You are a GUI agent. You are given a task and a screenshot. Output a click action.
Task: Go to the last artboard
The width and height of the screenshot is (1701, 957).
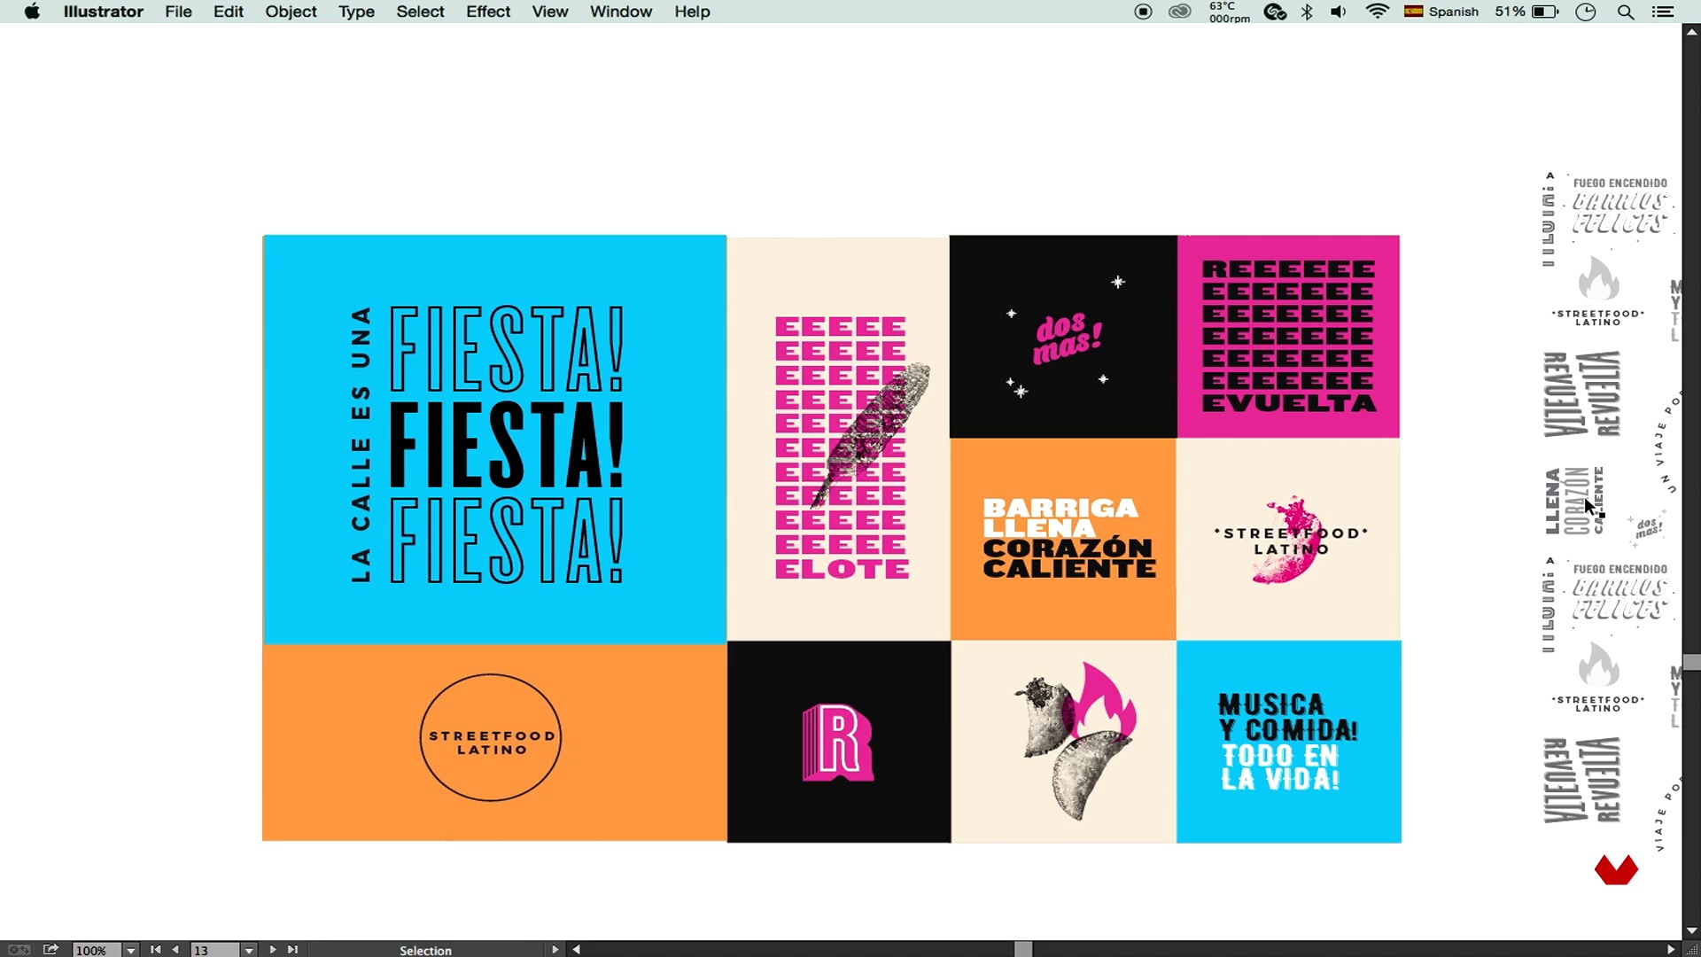(x=292, y=949)
